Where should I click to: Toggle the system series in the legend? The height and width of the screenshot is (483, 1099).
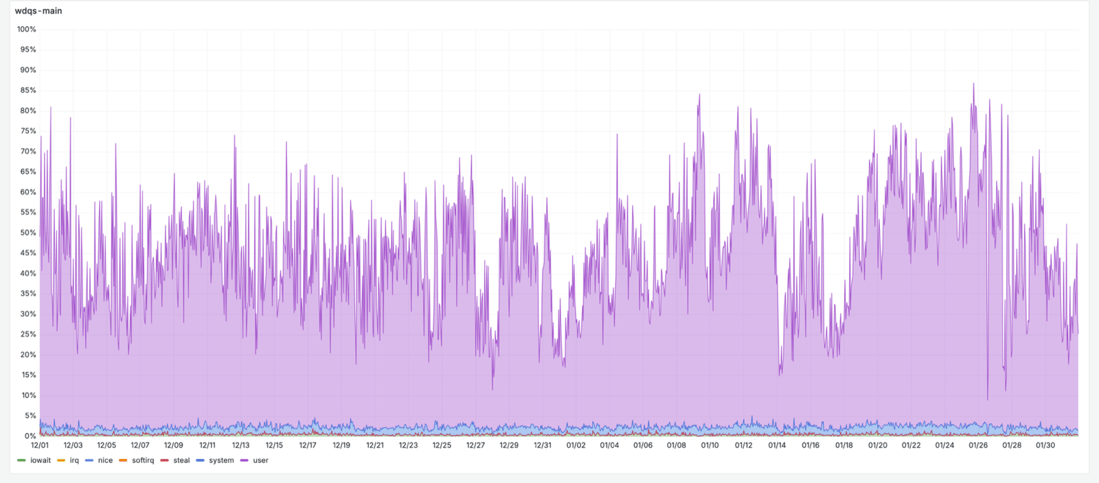tap(221, 460)
